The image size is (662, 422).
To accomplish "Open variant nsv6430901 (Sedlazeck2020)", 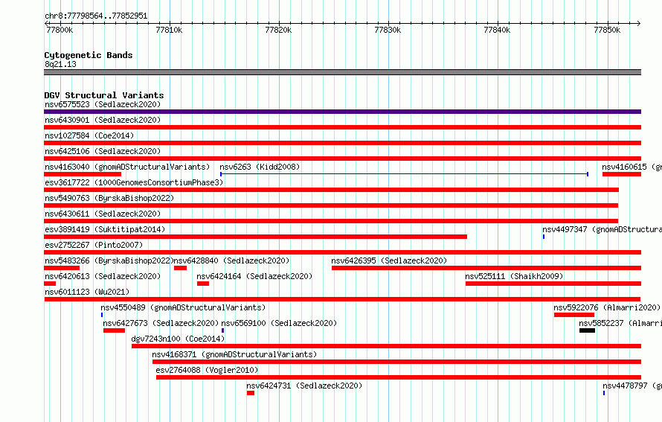I will pos(103,120).
